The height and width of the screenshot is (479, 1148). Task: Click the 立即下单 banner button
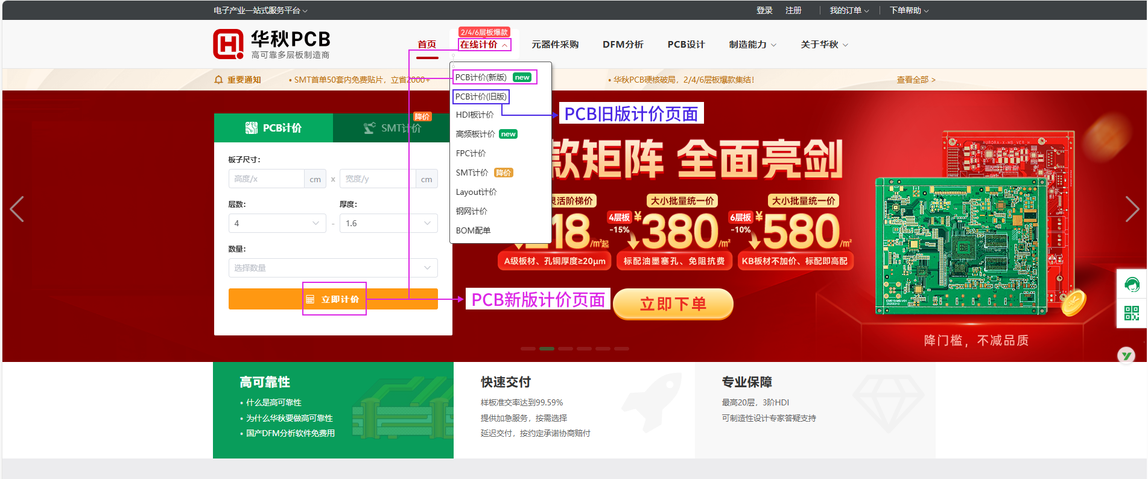pos(673,304)
